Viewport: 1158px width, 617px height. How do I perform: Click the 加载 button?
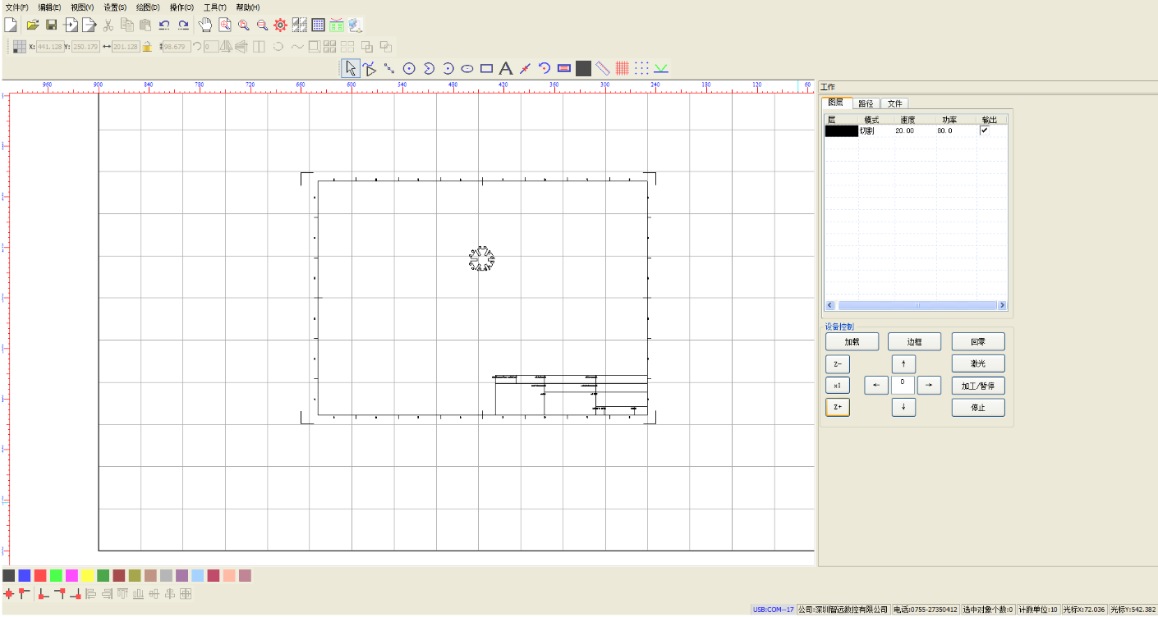pyautogui.click(x=852, y=341)
